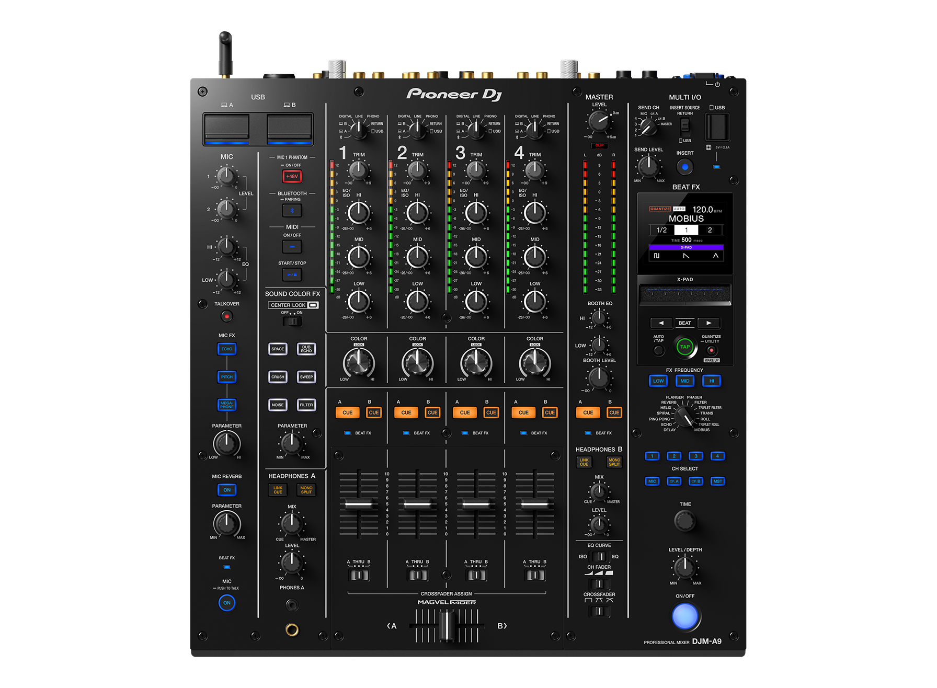Toggle MIC 1 +48V phantom power
The width and height of the screenshot is (937, 688).
click(291, 176)
